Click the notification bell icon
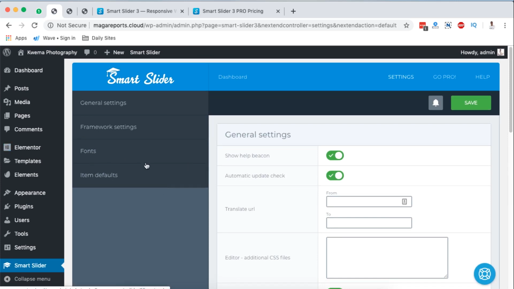The image size is (514, 289). tap(436, 103)
